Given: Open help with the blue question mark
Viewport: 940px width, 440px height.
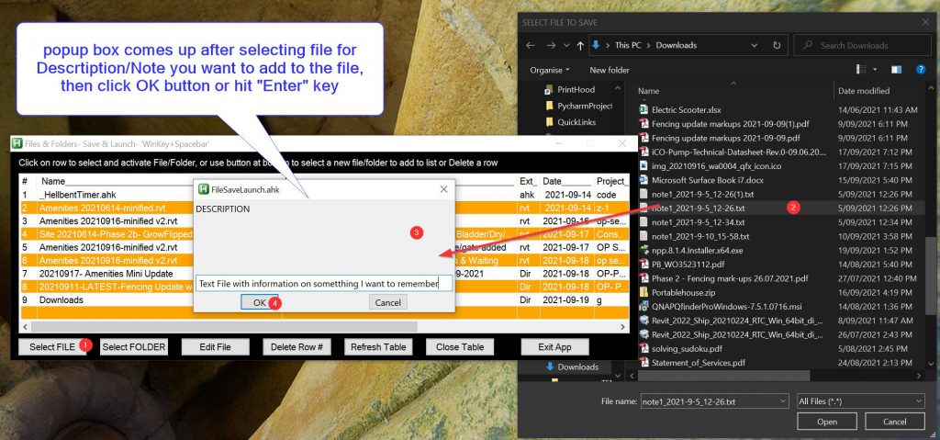Looking at the screenshot, I should (x=921, y=70).
